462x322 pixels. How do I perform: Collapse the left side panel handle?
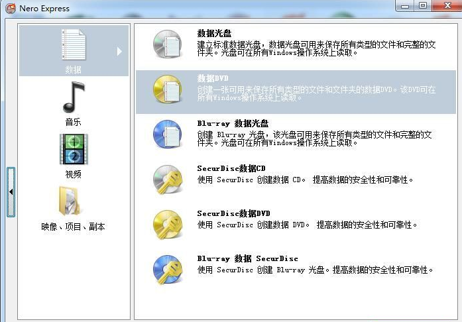tap(11, 192)
